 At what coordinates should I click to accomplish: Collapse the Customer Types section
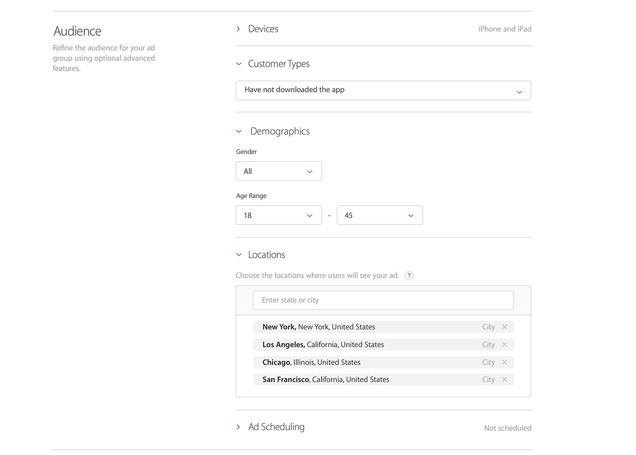(239, 64)
